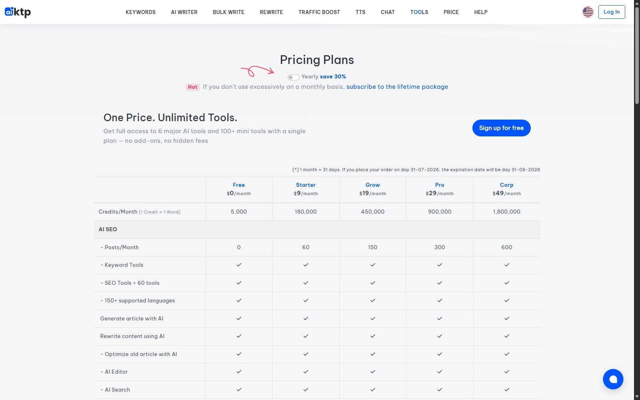
Task: Click the 450,000 credits value
Action: [373, 212]
